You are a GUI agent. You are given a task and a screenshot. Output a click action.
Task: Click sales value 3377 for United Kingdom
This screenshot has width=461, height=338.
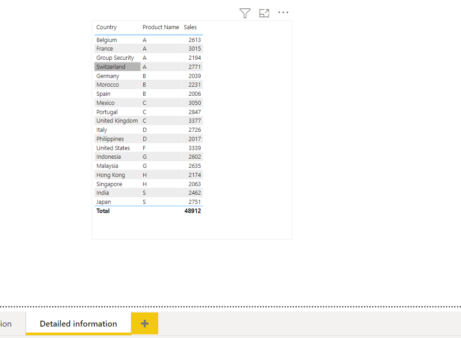point(195,120)
